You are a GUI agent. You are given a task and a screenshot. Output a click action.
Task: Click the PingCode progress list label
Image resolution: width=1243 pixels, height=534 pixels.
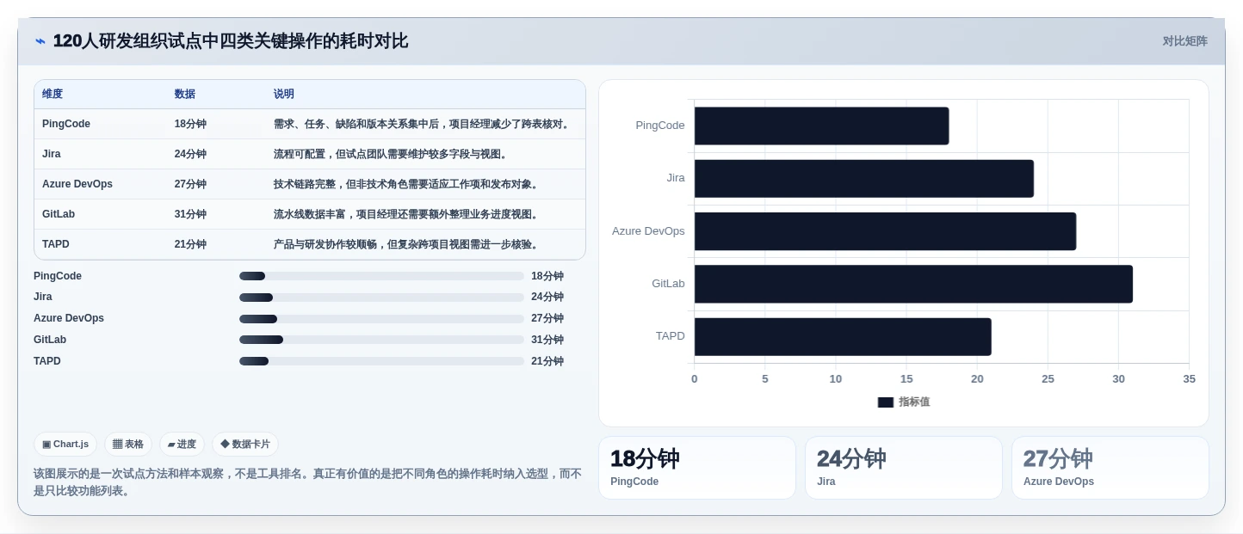(58, 276)
